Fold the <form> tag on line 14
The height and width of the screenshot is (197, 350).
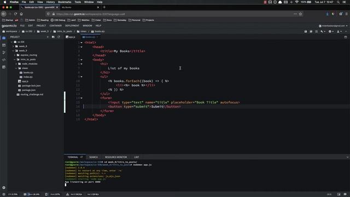tap(81, 98)
